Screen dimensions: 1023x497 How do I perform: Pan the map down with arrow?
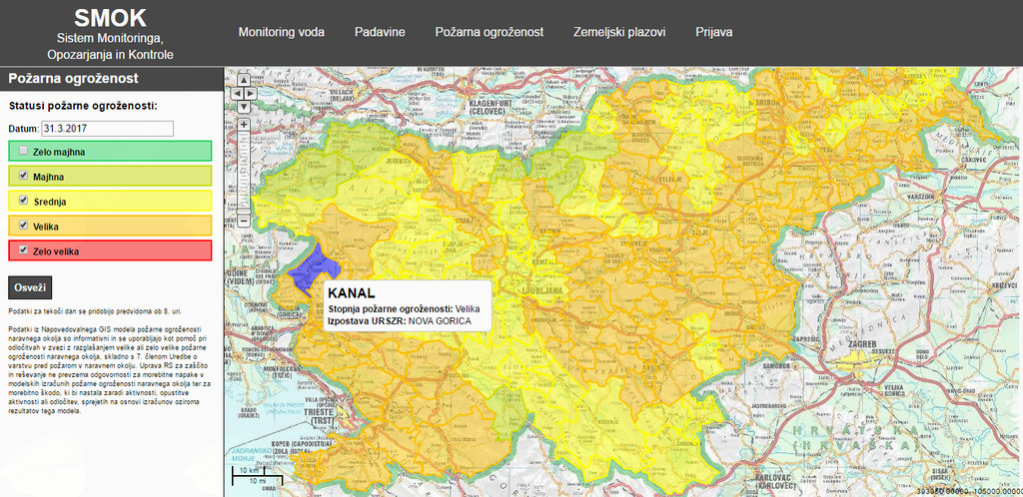(243, 105)
